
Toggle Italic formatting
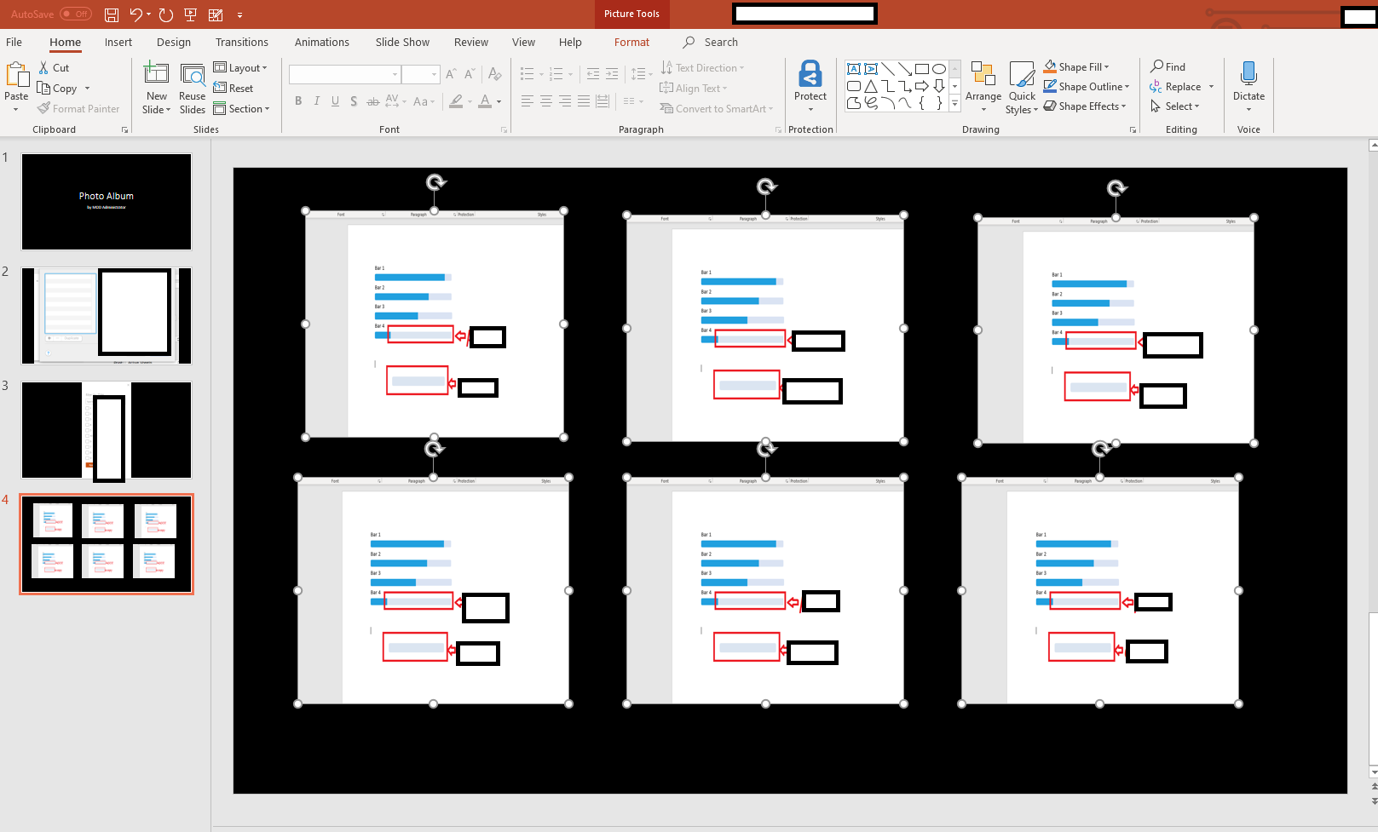(317, 101)
